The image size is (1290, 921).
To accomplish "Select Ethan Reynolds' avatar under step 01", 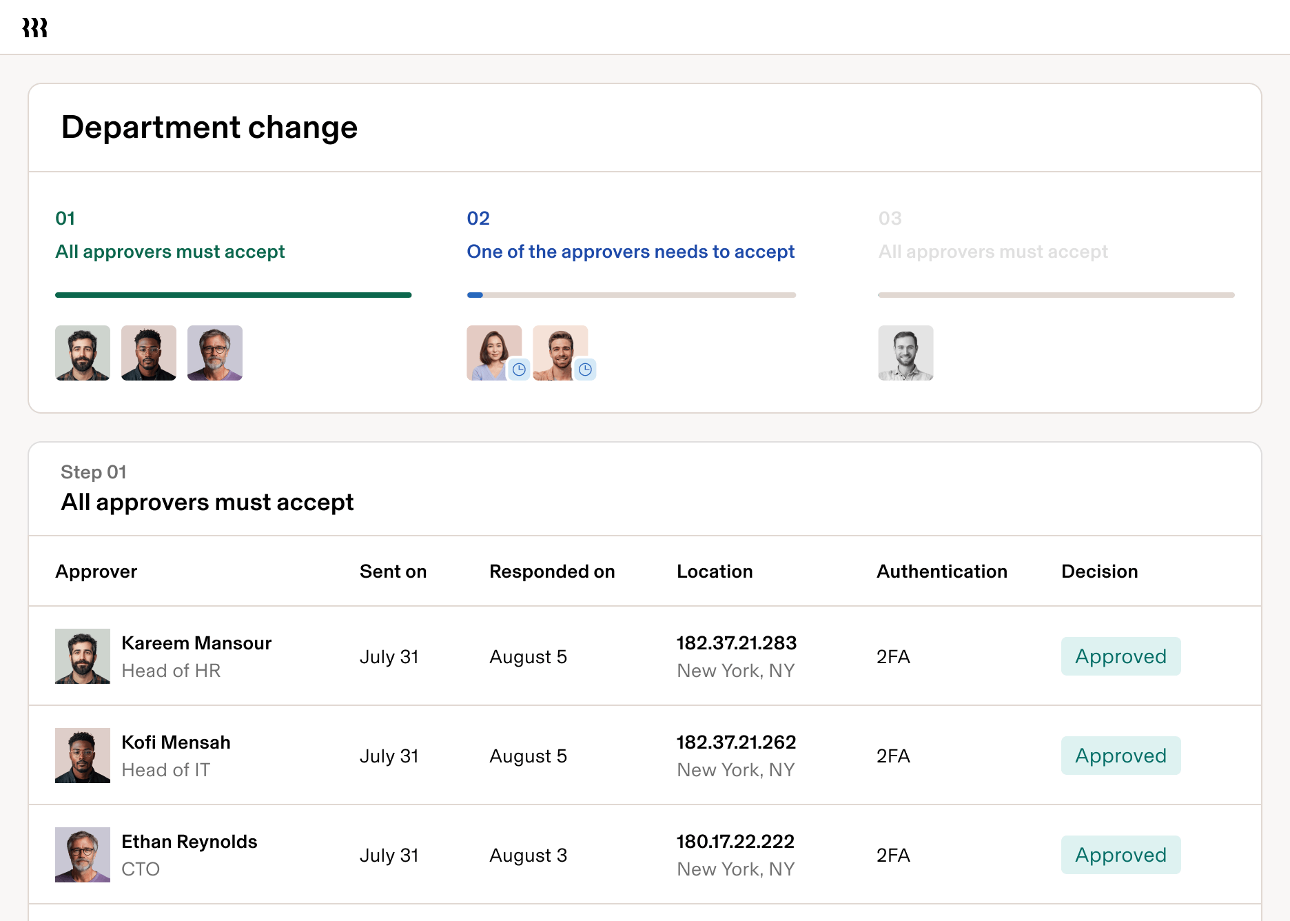I will point(214,353).
